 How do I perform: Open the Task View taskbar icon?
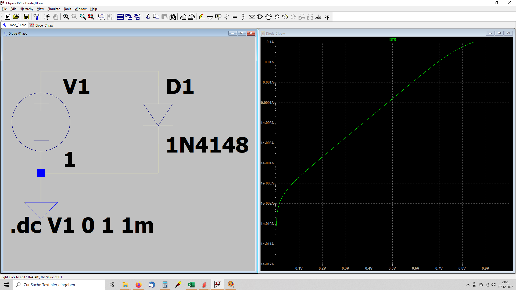pyautogui.click(x=112, y=285)
